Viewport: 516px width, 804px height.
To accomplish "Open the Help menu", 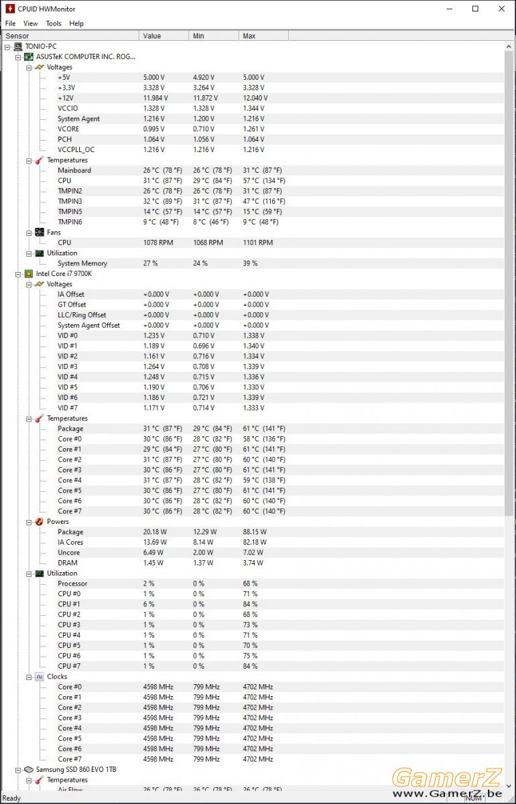I will pos(76,23).
